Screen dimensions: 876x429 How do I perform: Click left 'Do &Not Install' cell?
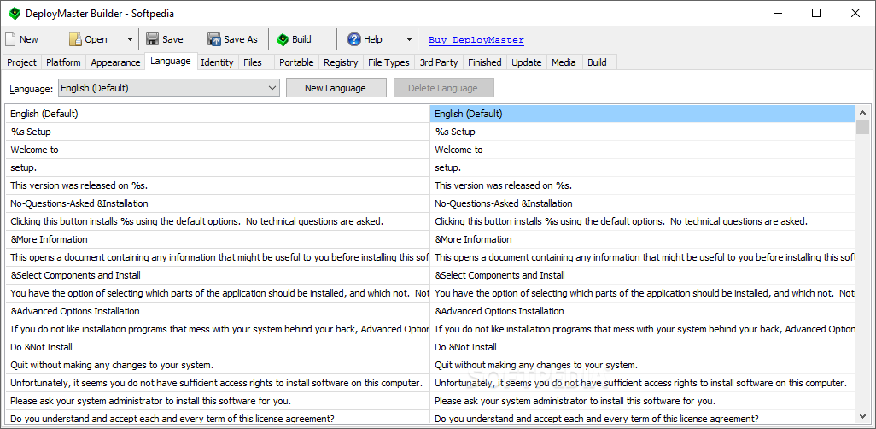click(x=218, y=347)
